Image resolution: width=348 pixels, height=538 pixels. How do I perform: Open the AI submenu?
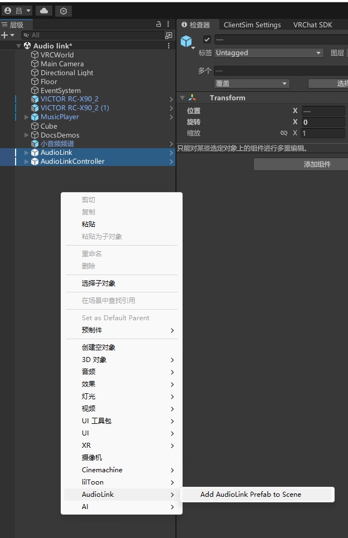[121, 507]
